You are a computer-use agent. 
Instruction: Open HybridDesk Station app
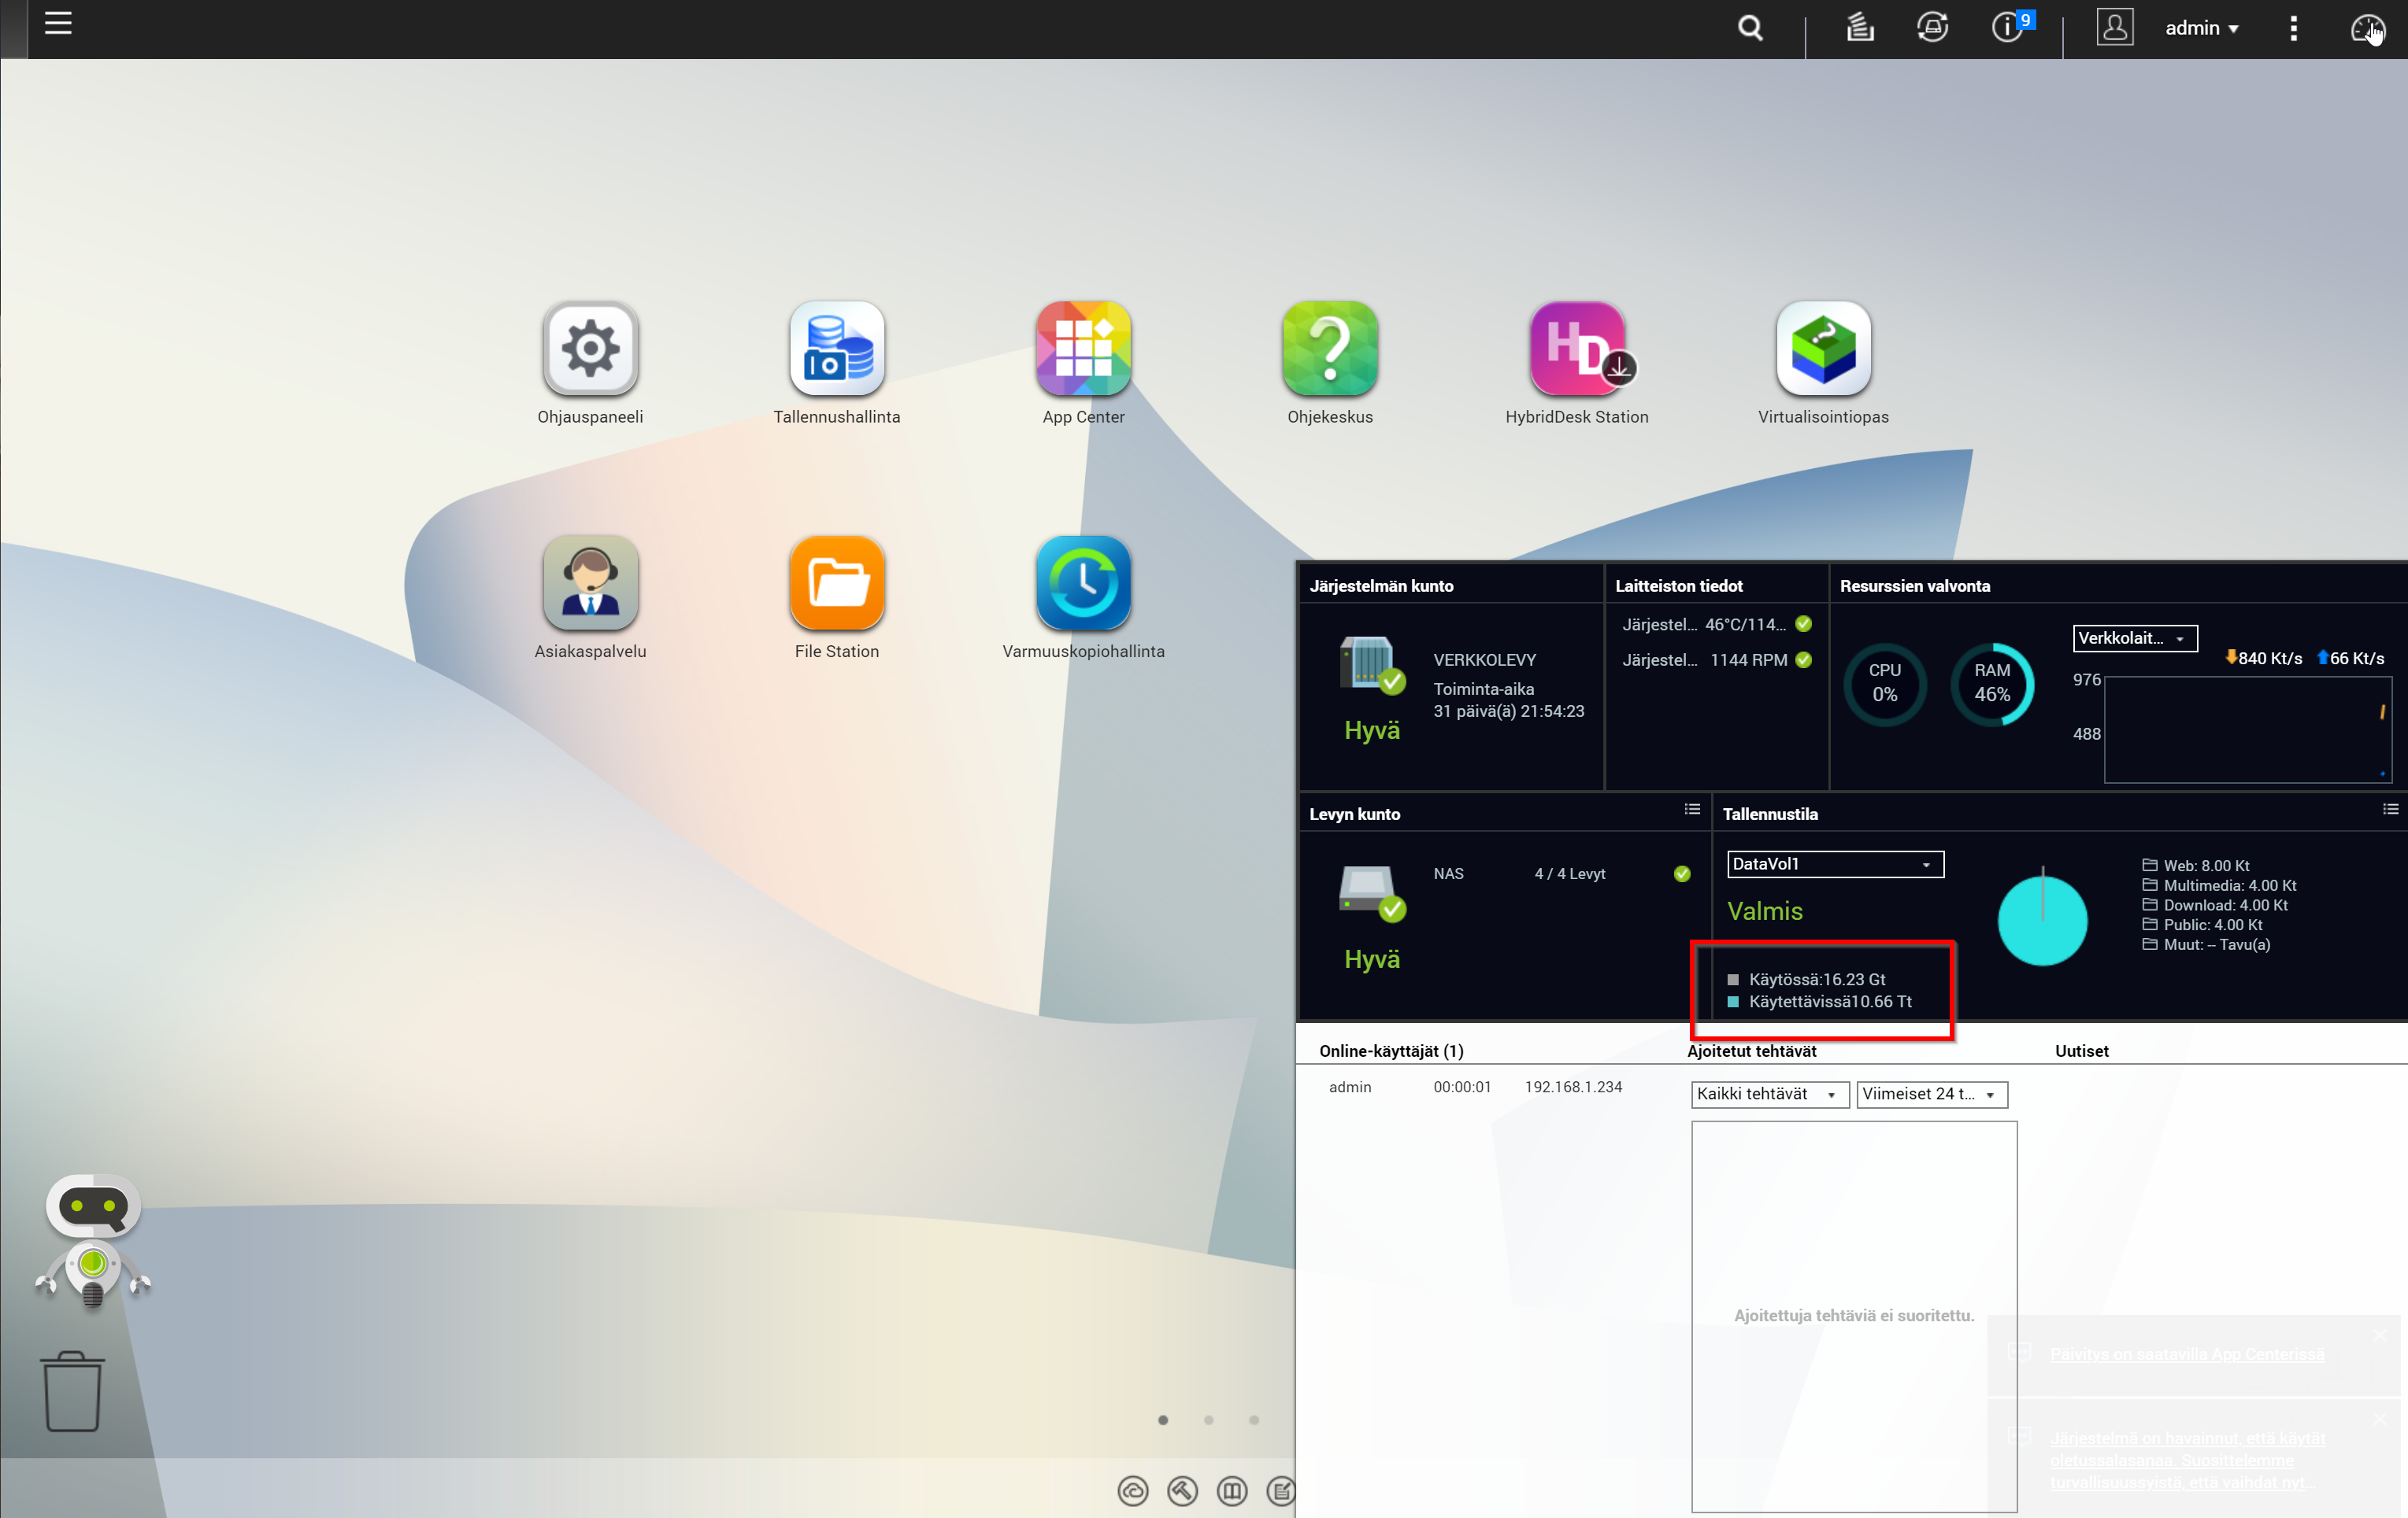(1576, 349)
